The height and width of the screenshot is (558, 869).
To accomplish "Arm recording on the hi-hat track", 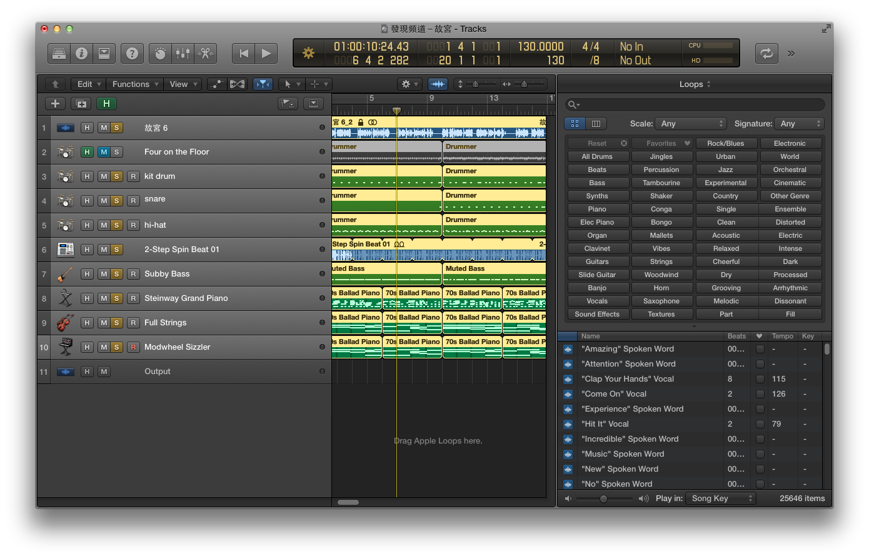I will tap(133, 225).
